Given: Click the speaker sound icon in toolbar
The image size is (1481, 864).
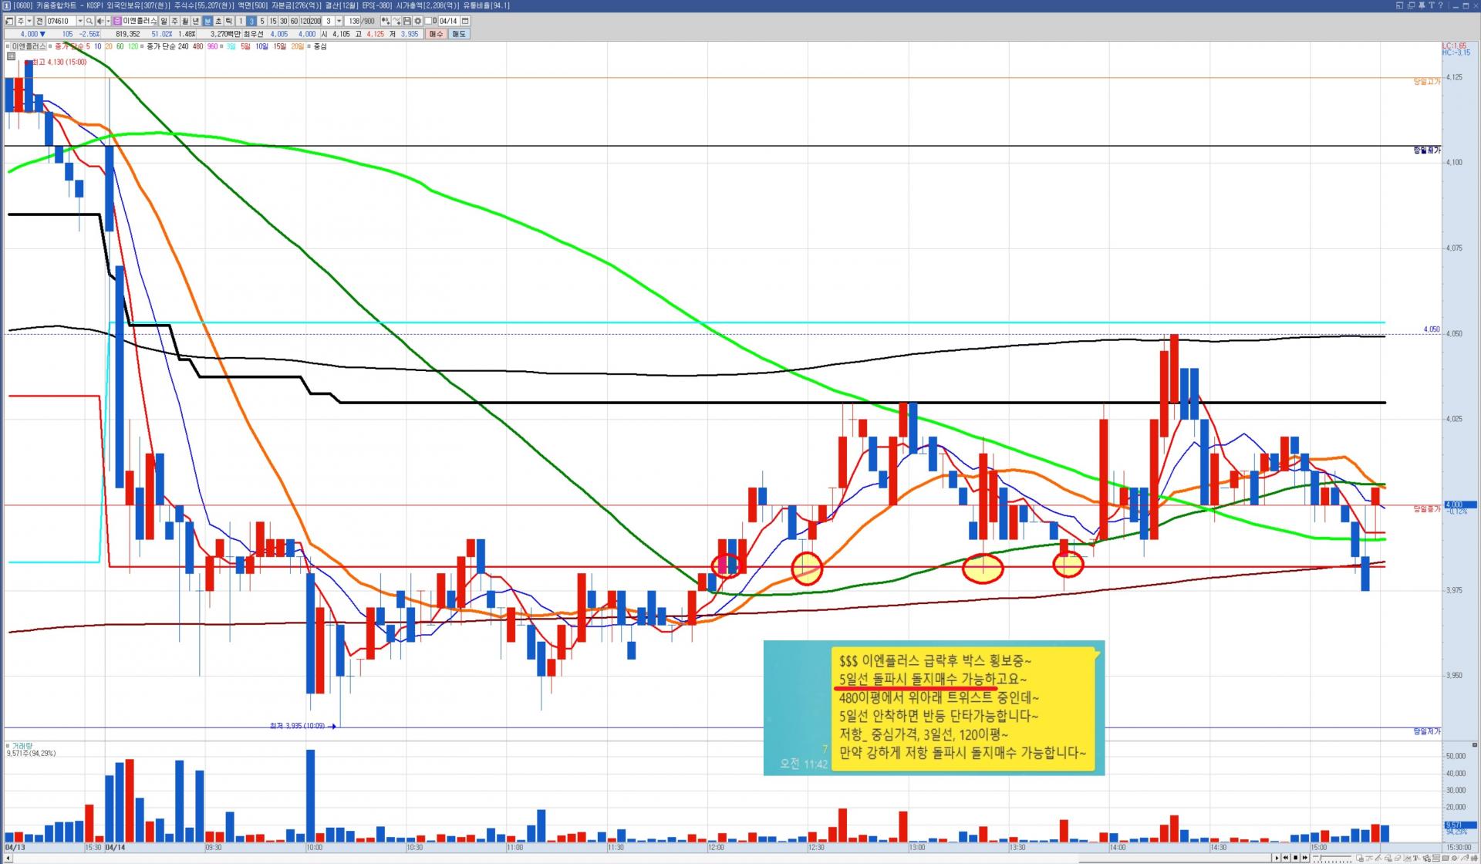Looking at the screenshot, I should click(100, 21).
